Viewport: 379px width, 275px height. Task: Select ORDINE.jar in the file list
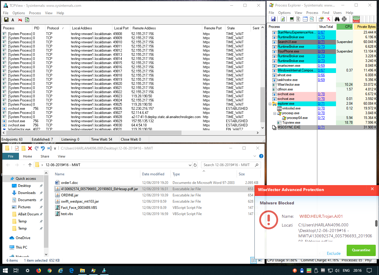tap(70, 195)
